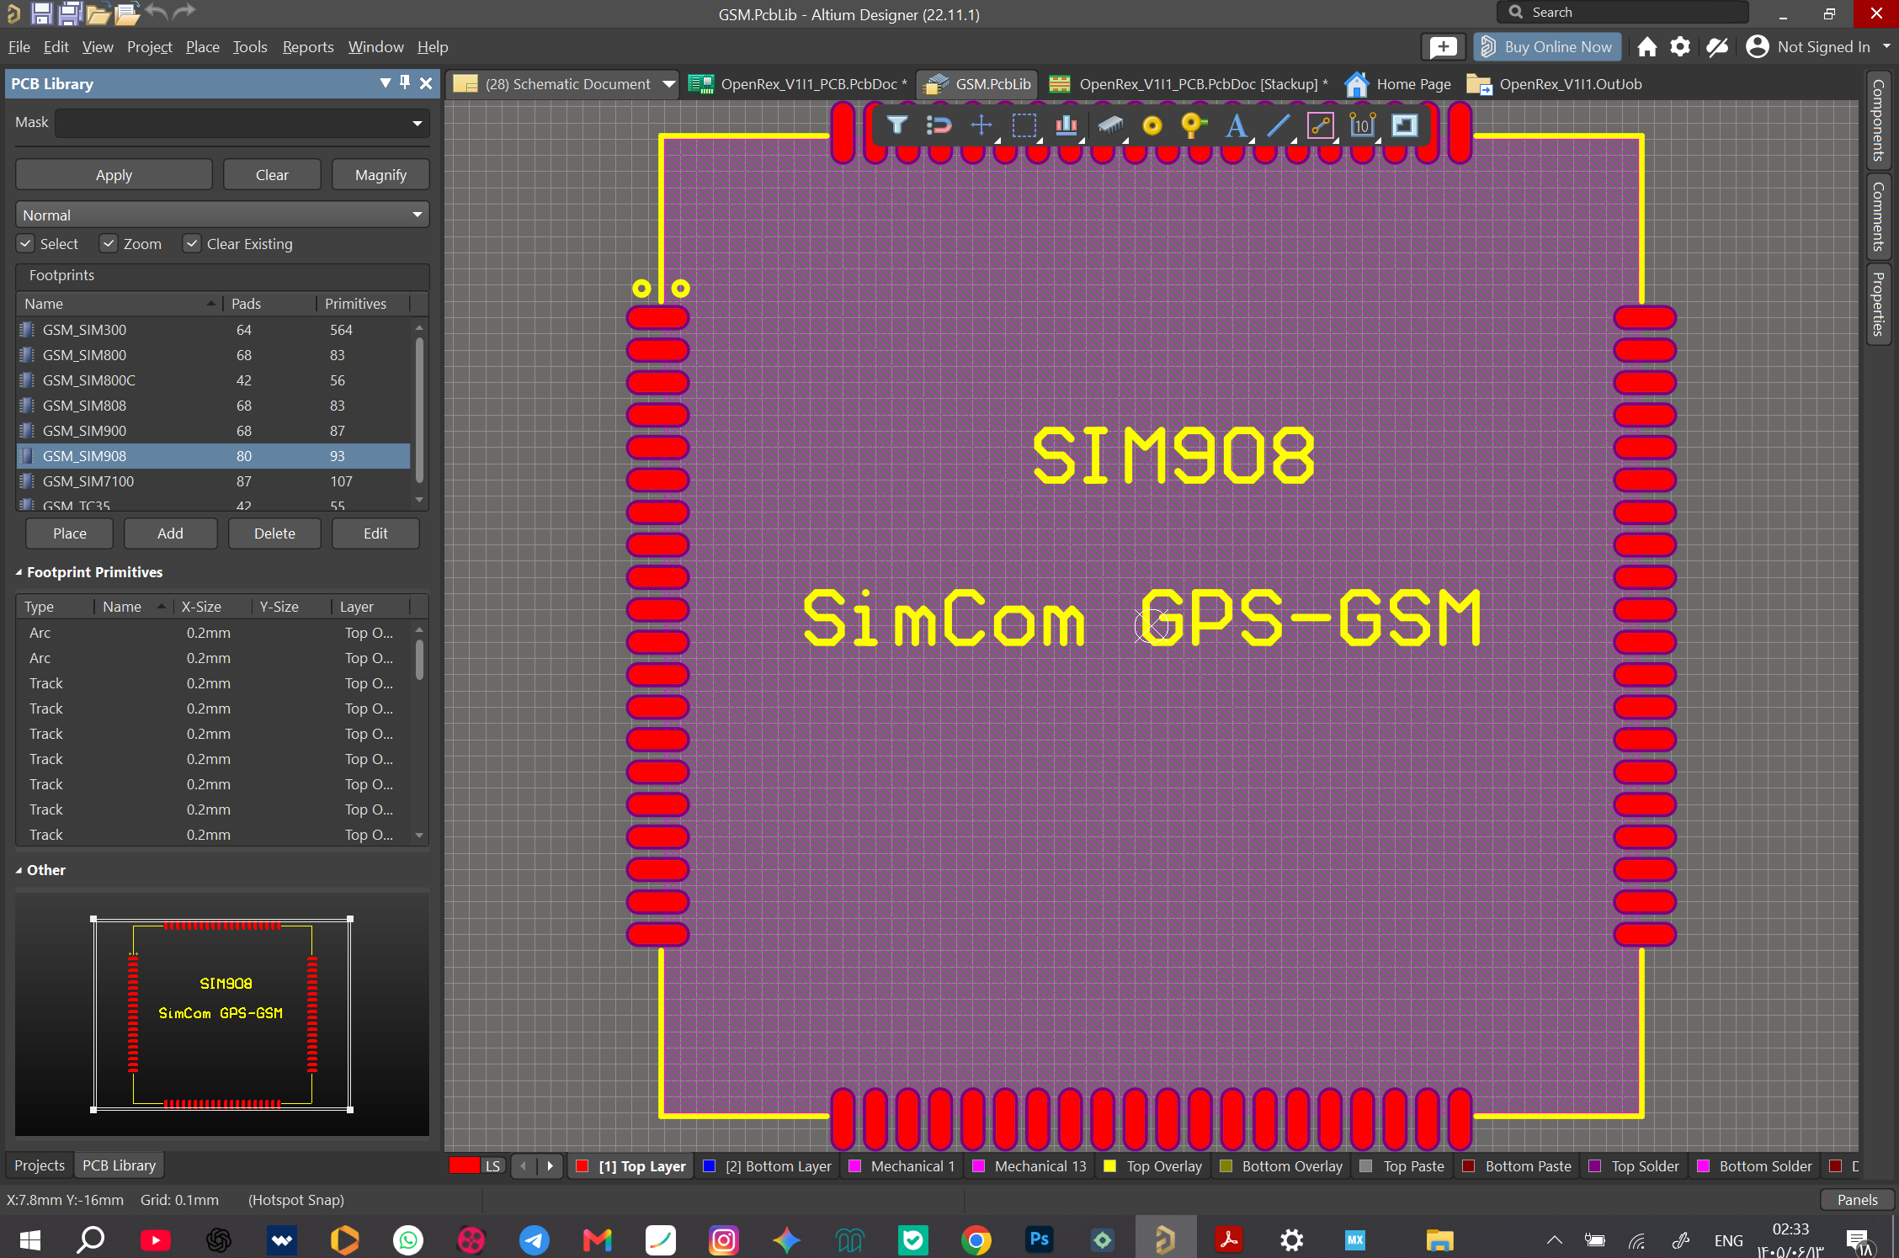Click the Edit footprint button
Image resolution: width=1899 pixels, height=1258 pixels.
(375, 533)
